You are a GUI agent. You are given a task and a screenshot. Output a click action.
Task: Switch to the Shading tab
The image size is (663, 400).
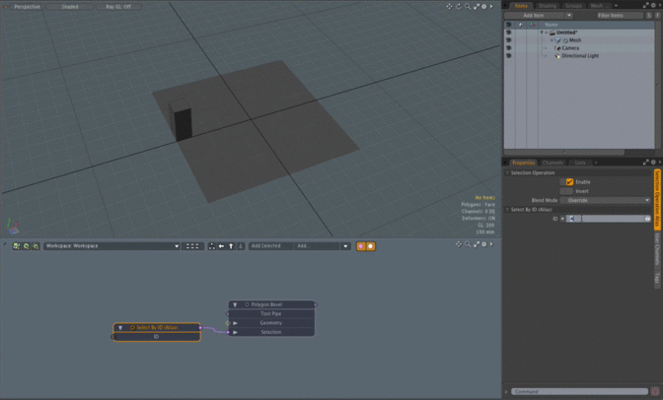547,6
